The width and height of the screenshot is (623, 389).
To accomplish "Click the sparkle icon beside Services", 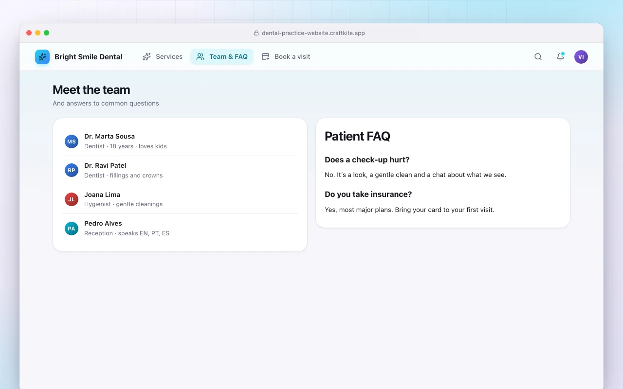I will (x=147, y=57).
